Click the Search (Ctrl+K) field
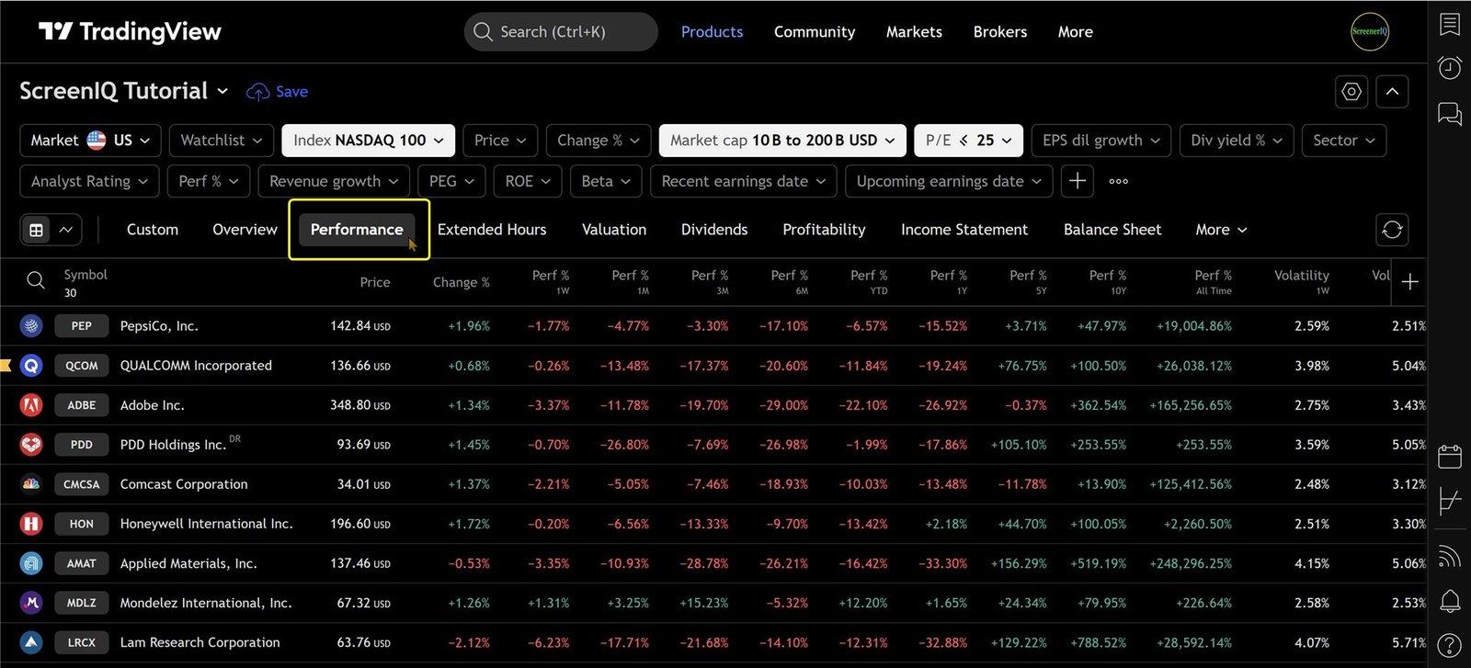 pyautogui.click(x=561, y=32)
